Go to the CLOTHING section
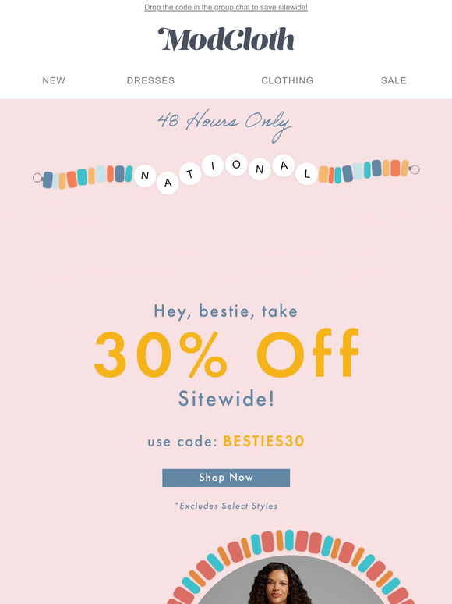Screen dimensions: 452x604 (288, 80)
